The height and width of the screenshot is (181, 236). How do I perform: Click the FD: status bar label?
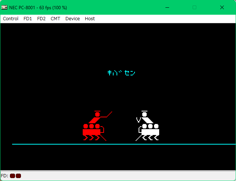click(4, 176)
